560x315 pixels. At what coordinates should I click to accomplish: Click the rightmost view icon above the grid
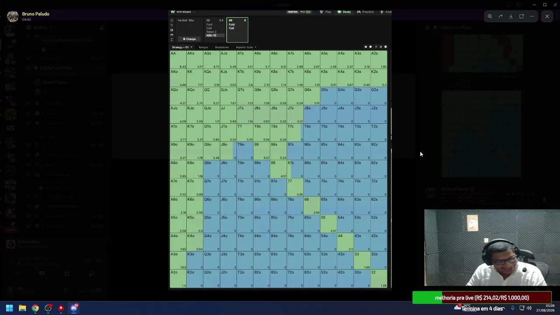(x=385, y=47)
